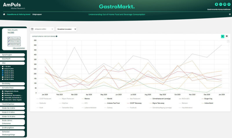Image resolution: width=232 pixels, height=138 pixels.
Task: Expand the Kinder 15-19 Jahre filter
Action: 12,117
